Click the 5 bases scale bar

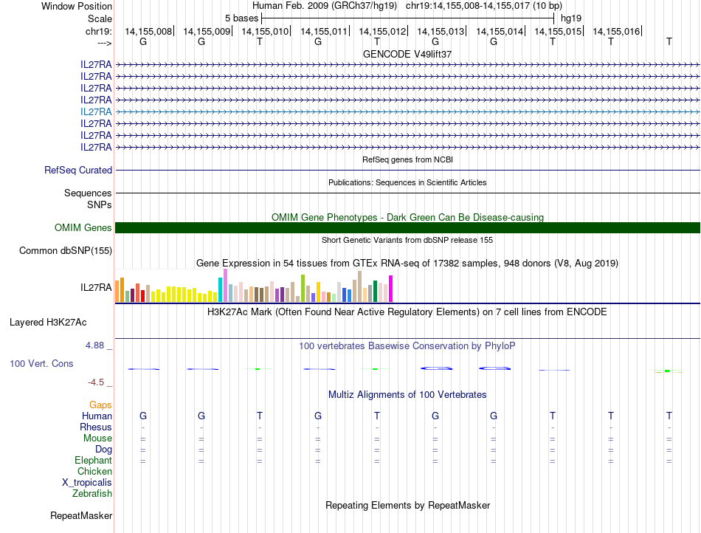click(x=407, y=18)
